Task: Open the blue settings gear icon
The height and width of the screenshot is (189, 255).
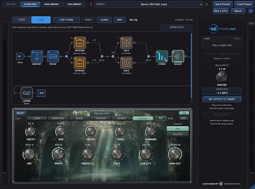Action: click(250, 11)
